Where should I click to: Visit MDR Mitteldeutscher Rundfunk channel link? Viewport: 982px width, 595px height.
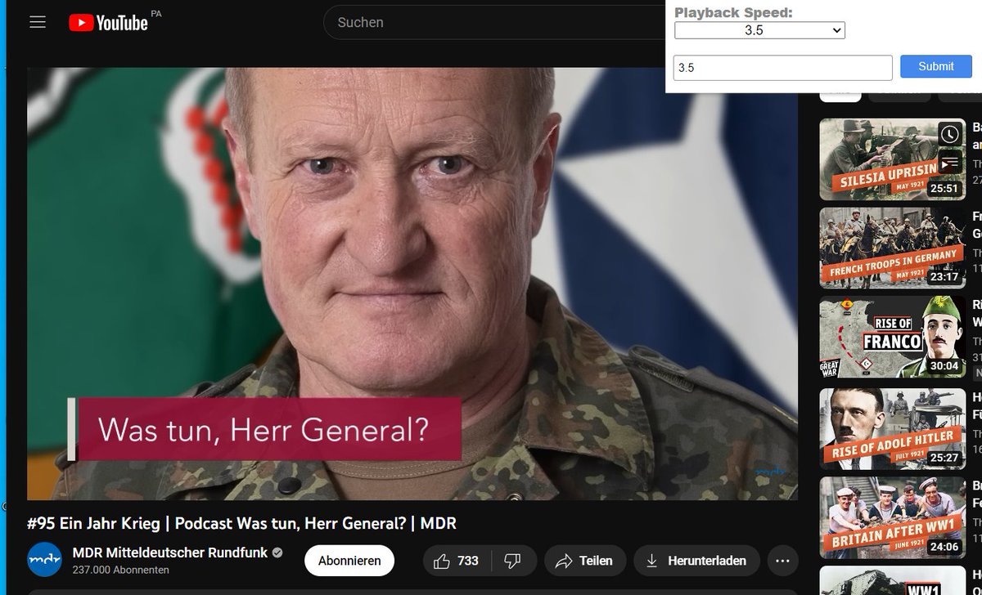click(x=170, y=552)
